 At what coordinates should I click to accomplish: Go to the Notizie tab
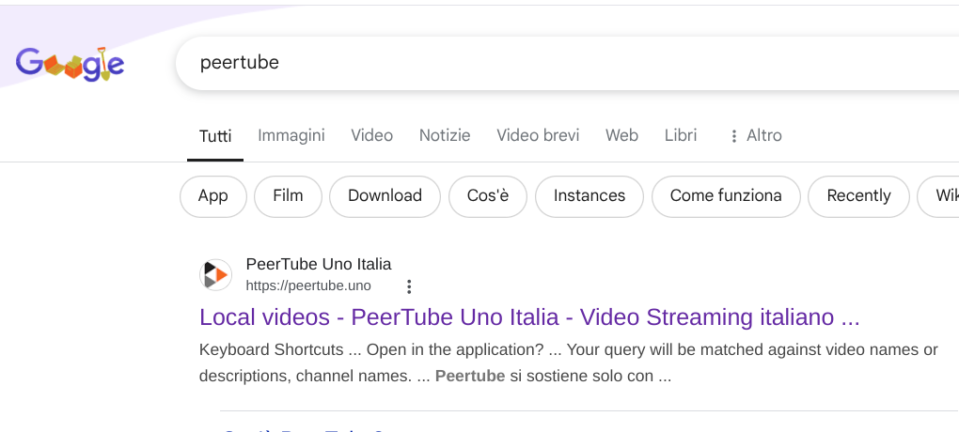pos(445,135)
